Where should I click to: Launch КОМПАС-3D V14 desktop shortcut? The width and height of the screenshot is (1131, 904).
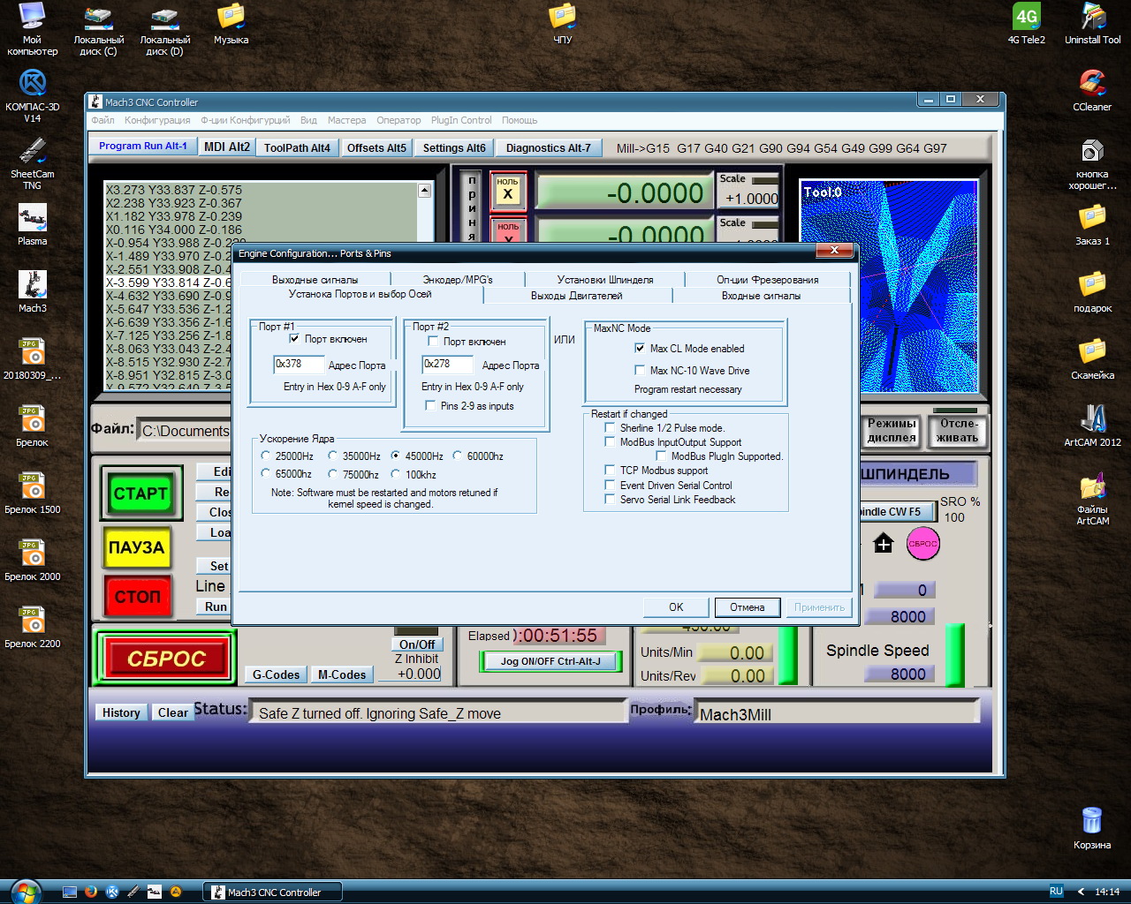33,96
